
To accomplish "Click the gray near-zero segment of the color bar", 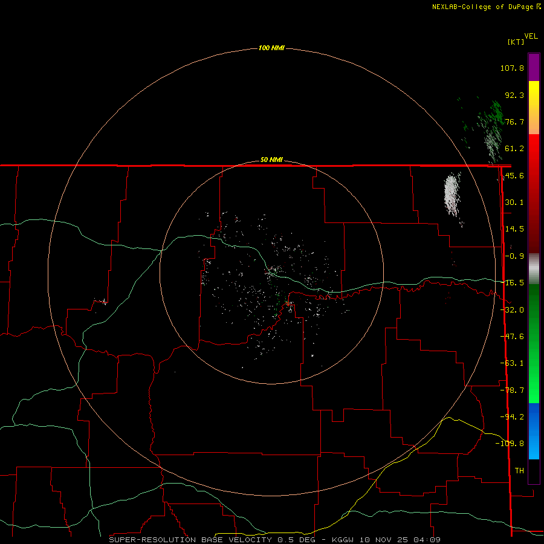I will click(x=534, y=269).
